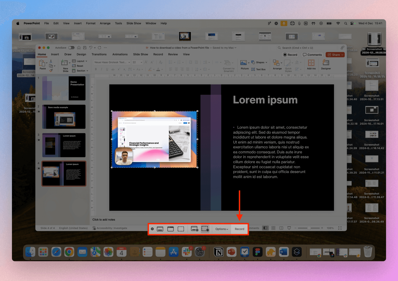Click the Record button to start recording

coord(239,229)
